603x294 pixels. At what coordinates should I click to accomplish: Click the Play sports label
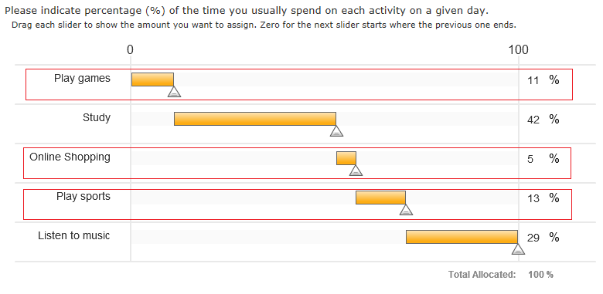[x=83, y=197]
